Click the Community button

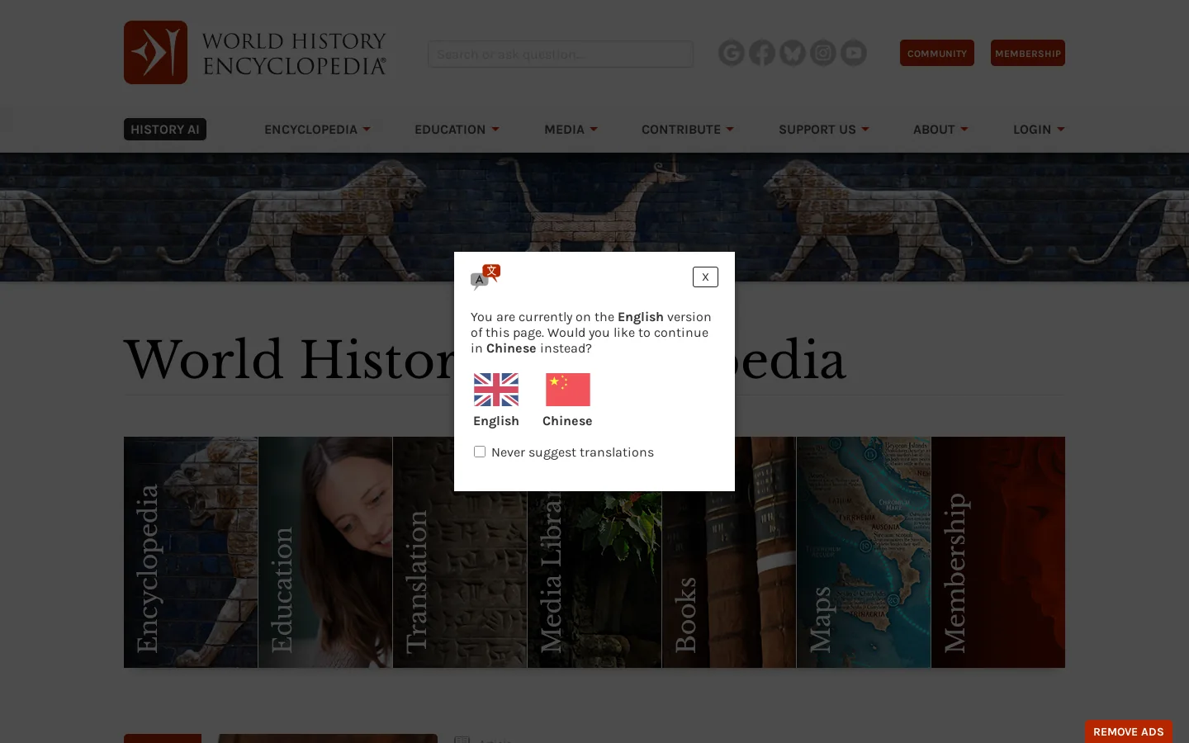937,53
